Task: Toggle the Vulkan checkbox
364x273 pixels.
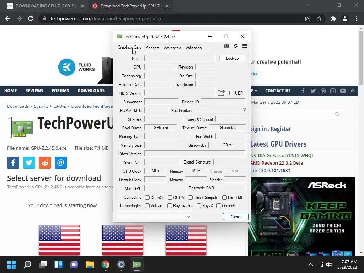Action: (x=147, y=206)
